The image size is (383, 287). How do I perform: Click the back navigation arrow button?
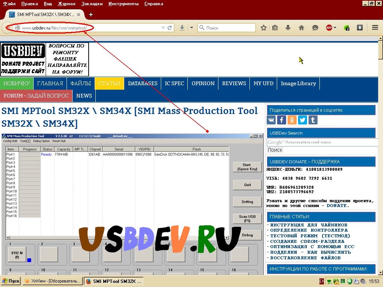pos(7,28)
